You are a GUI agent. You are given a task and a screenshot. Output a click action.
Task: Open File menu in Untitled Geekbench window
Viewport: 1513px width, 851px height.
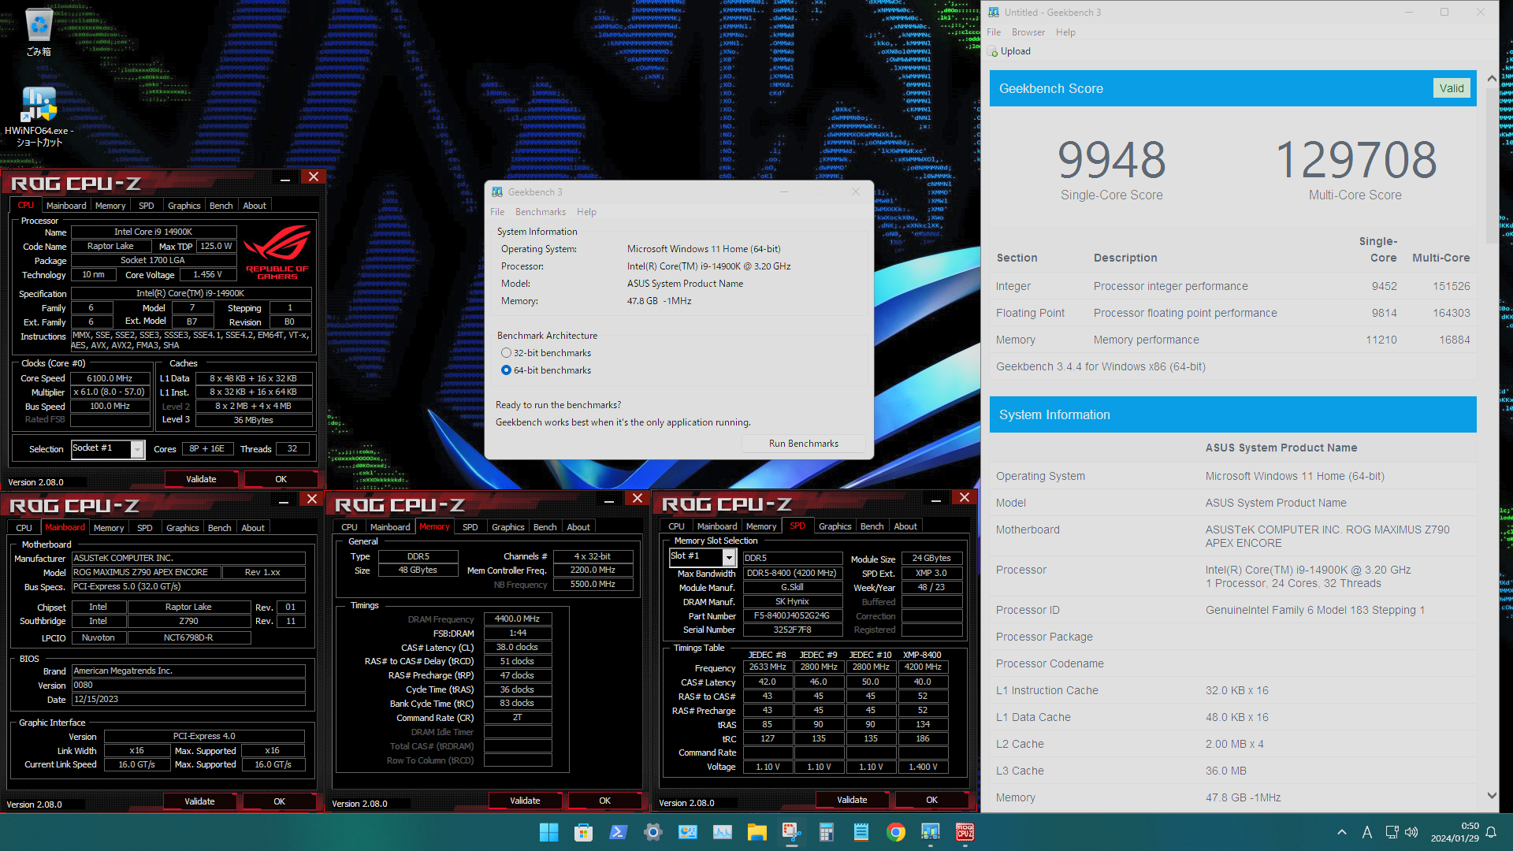coord(994,32)
